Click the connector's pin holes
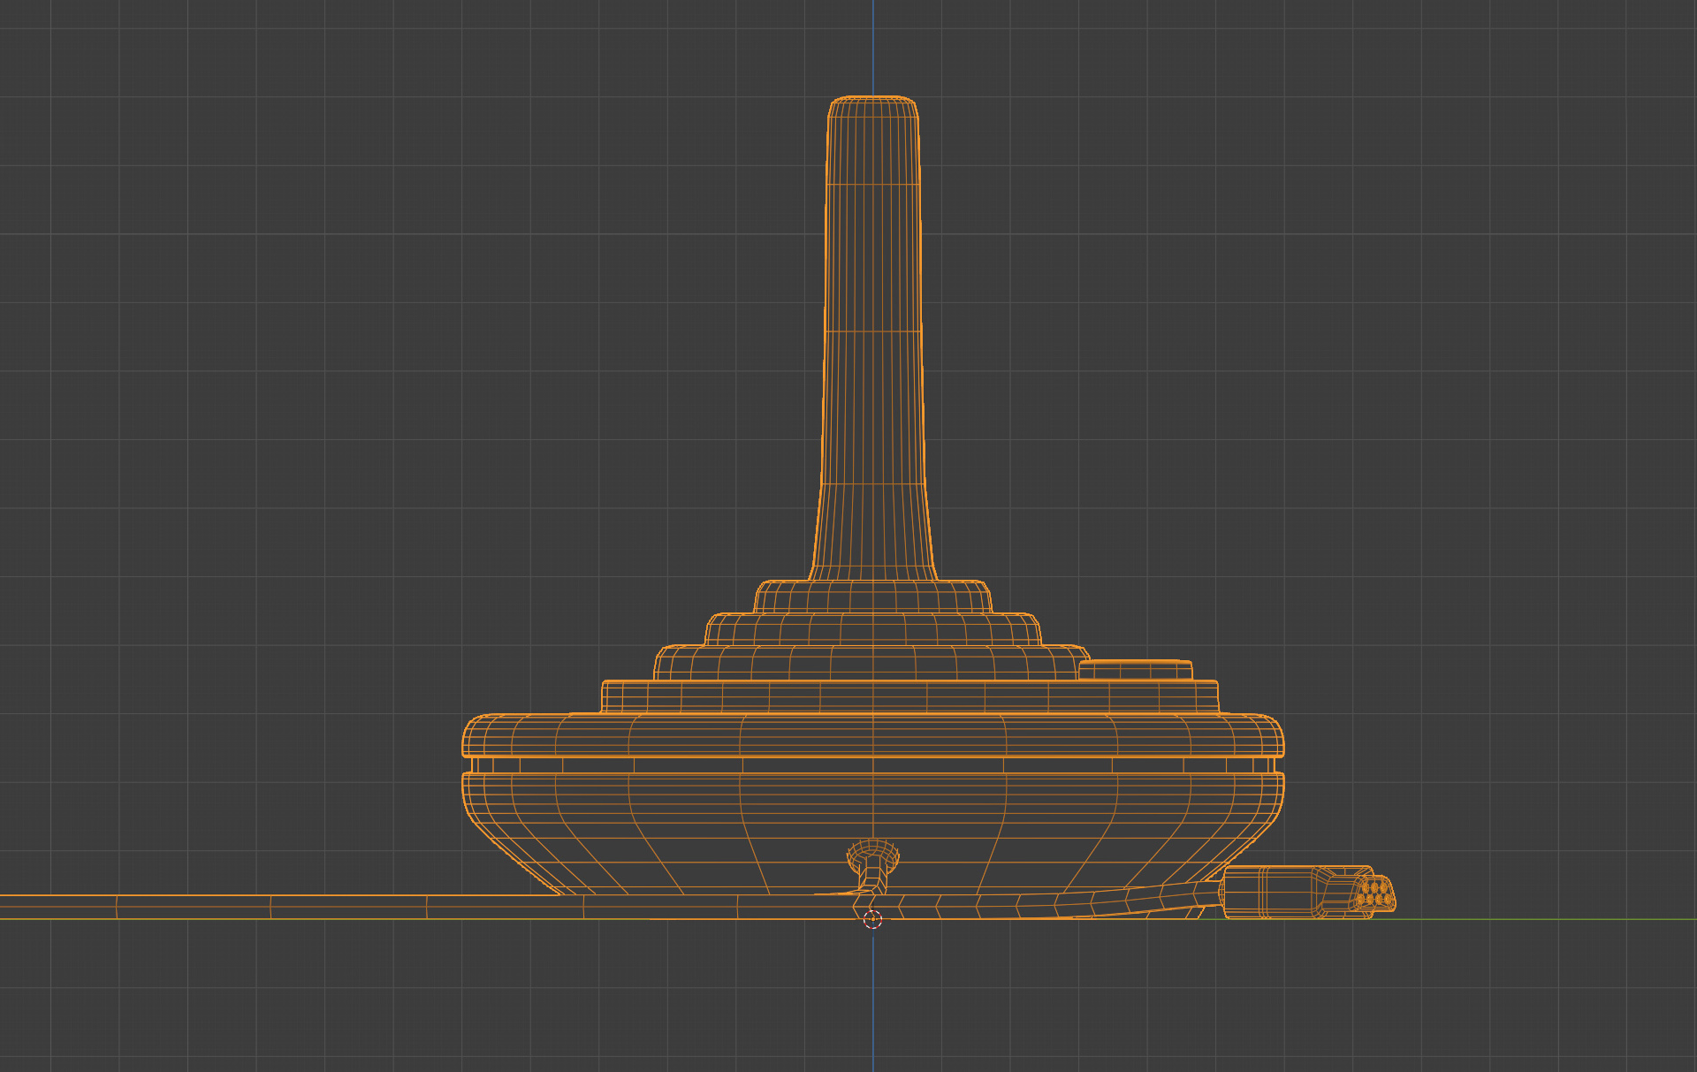 pyautogui.click(x=1375, y=893)
